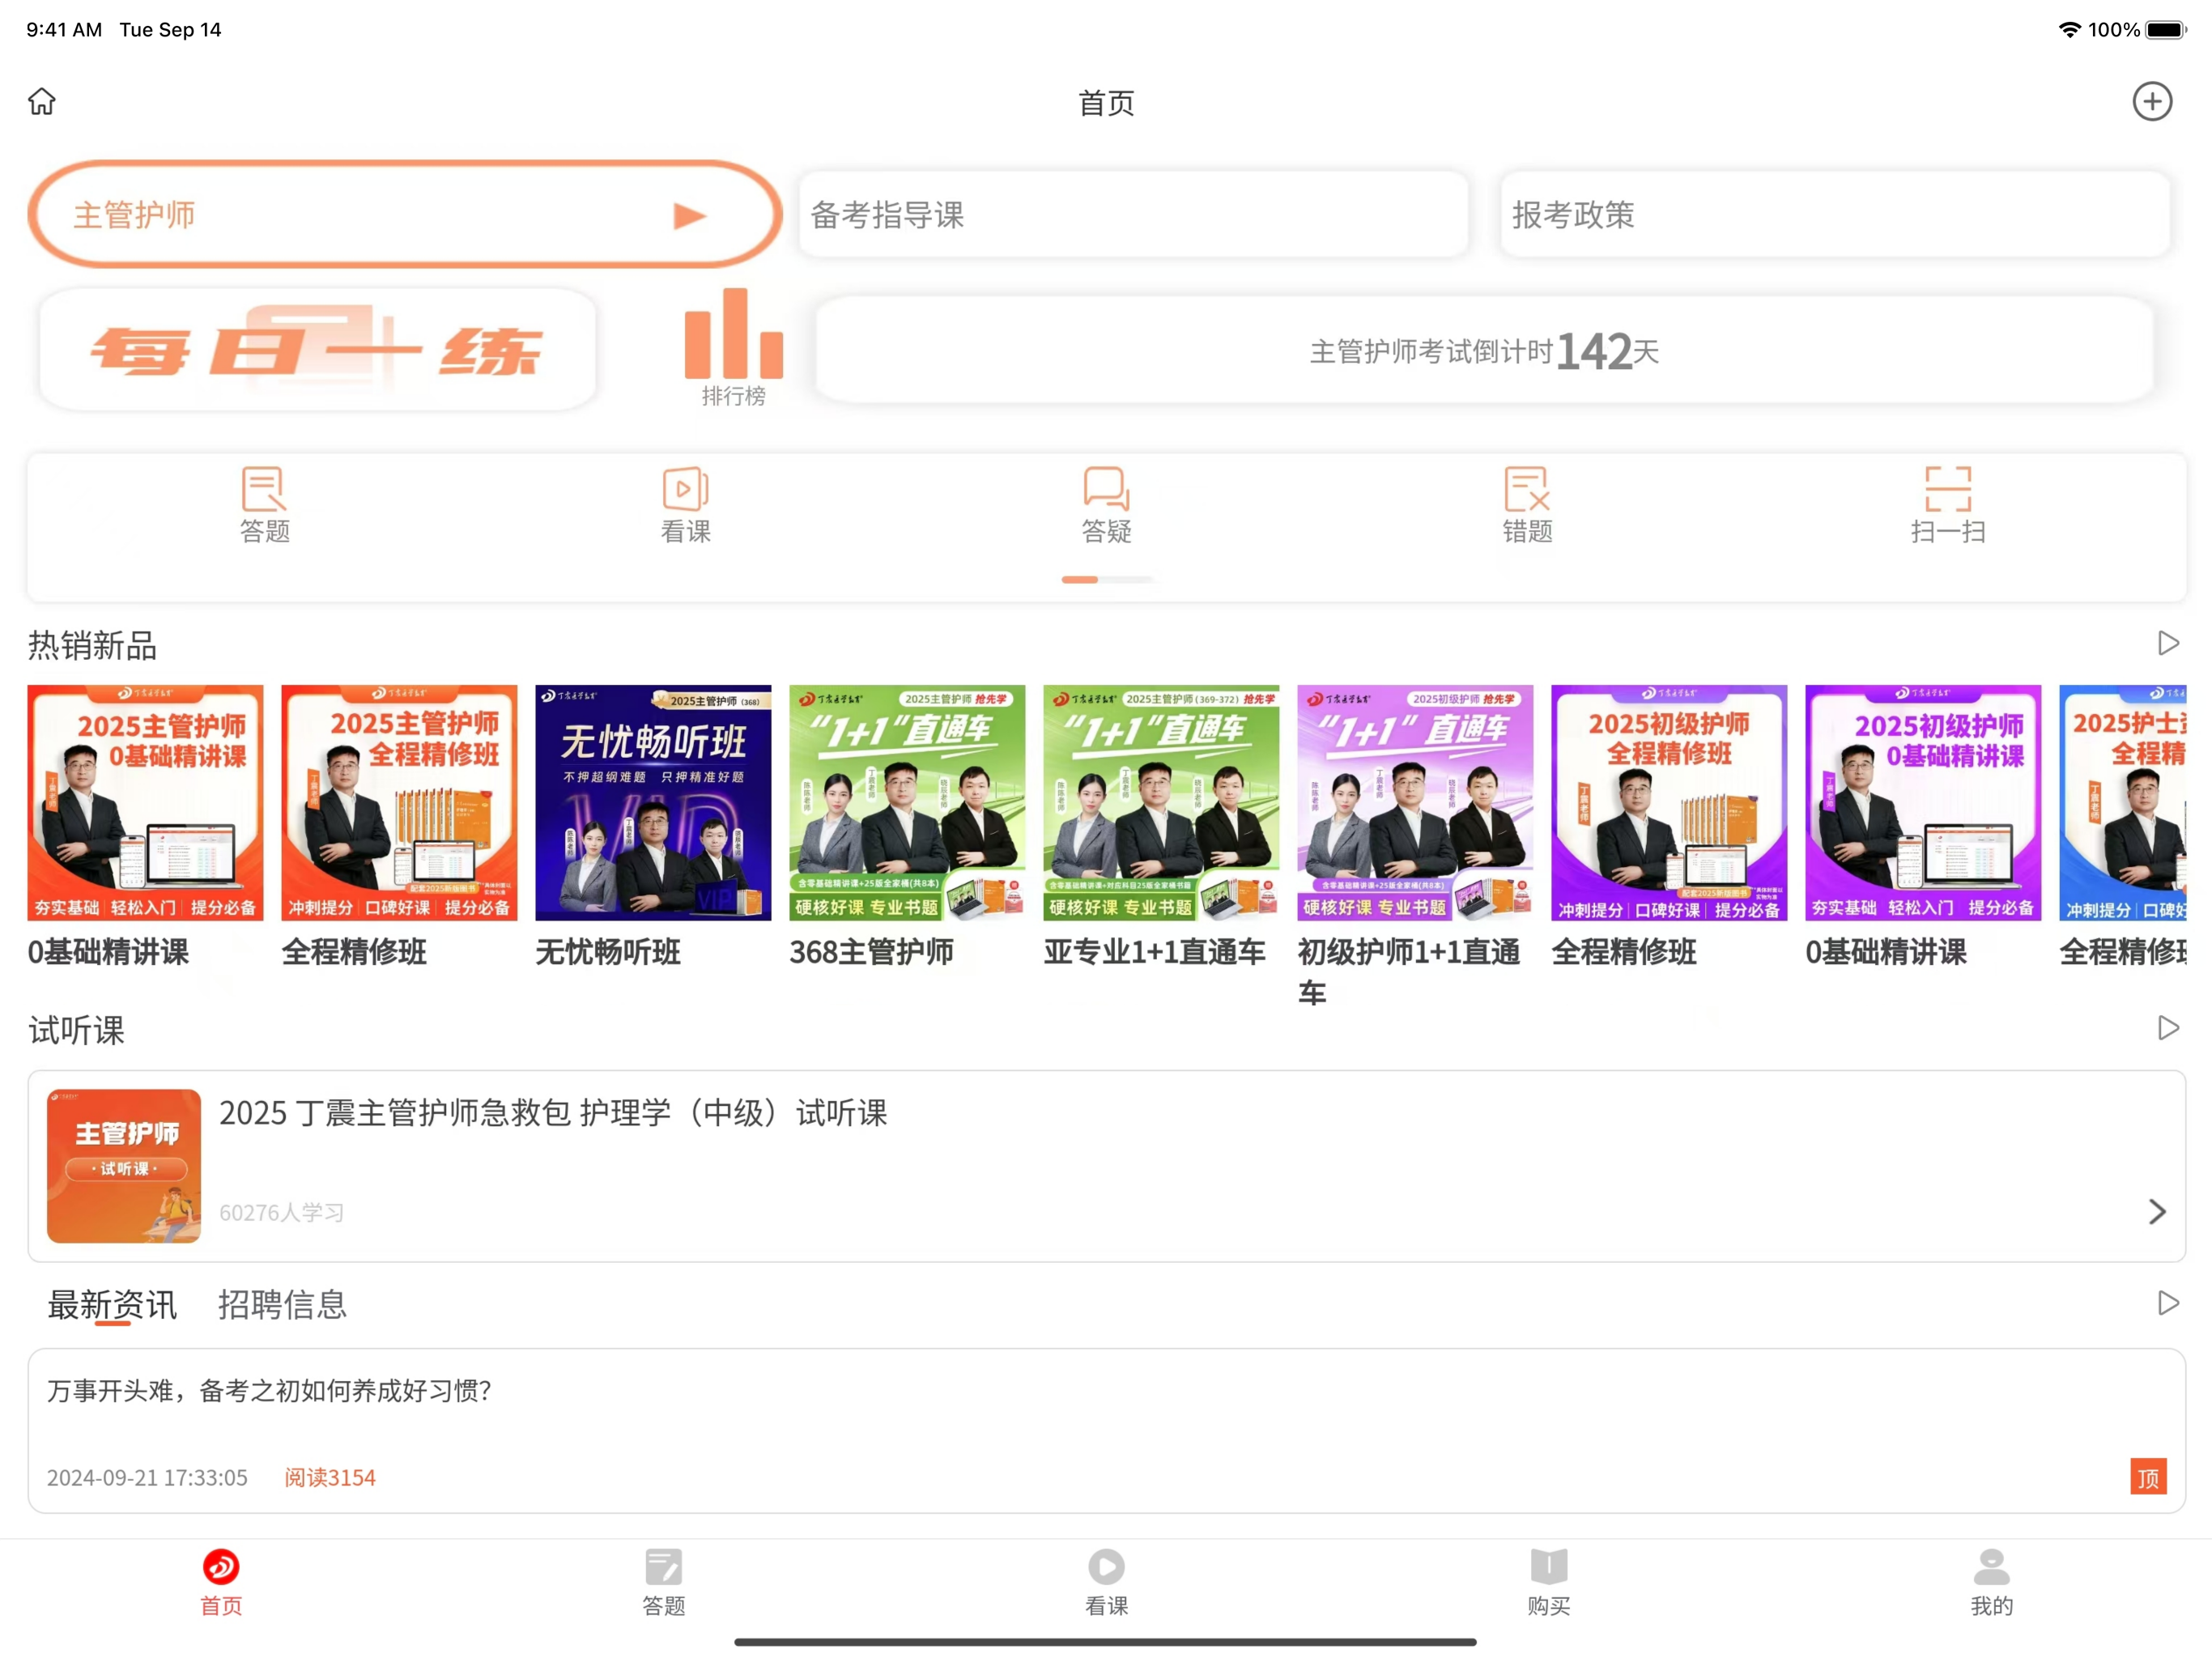The height and width of the screenshot is (1658, 2212).
Task: Open the 主管护师 试听课 thumbnail
Action: [124, 1166]
